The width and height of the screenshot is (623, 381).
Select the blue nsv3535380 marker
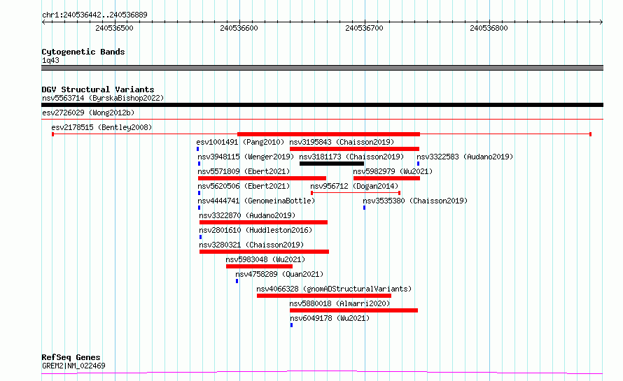(x=364, y=208)
